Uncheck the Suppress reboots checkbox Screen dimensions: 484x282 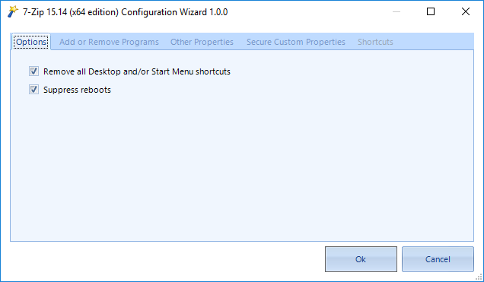(33, 90)
